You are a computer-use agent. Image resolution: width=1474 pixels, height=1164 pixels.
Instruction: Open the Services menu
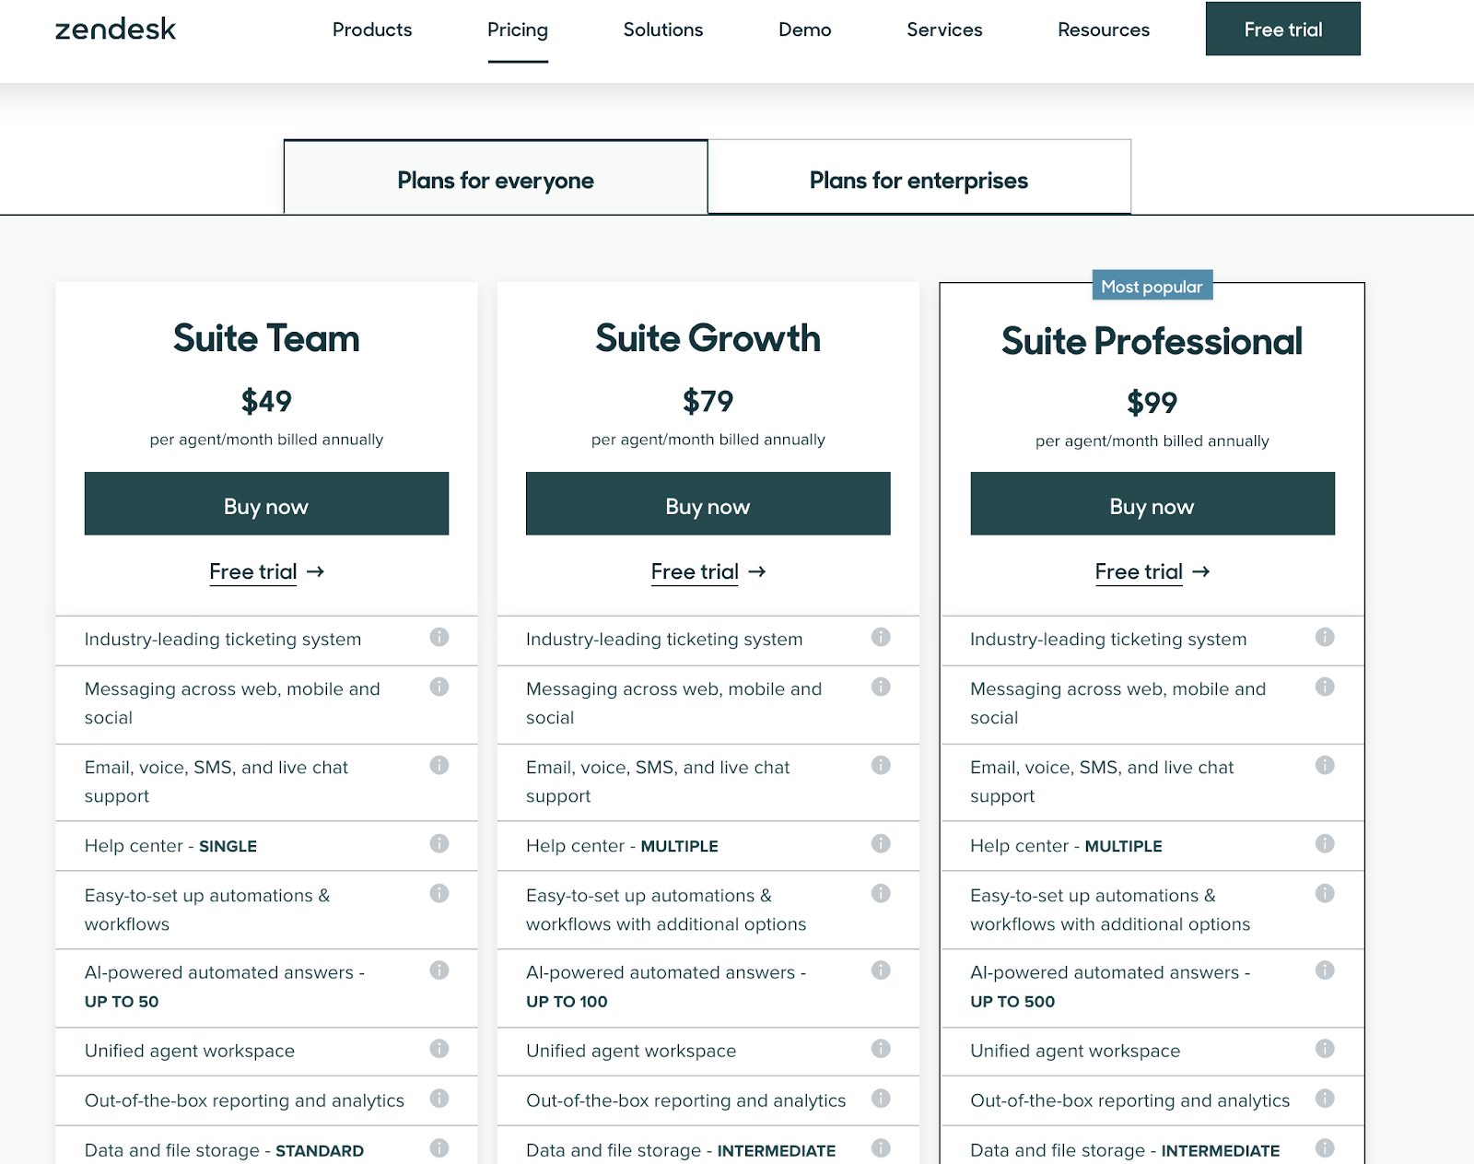point(944,29)
